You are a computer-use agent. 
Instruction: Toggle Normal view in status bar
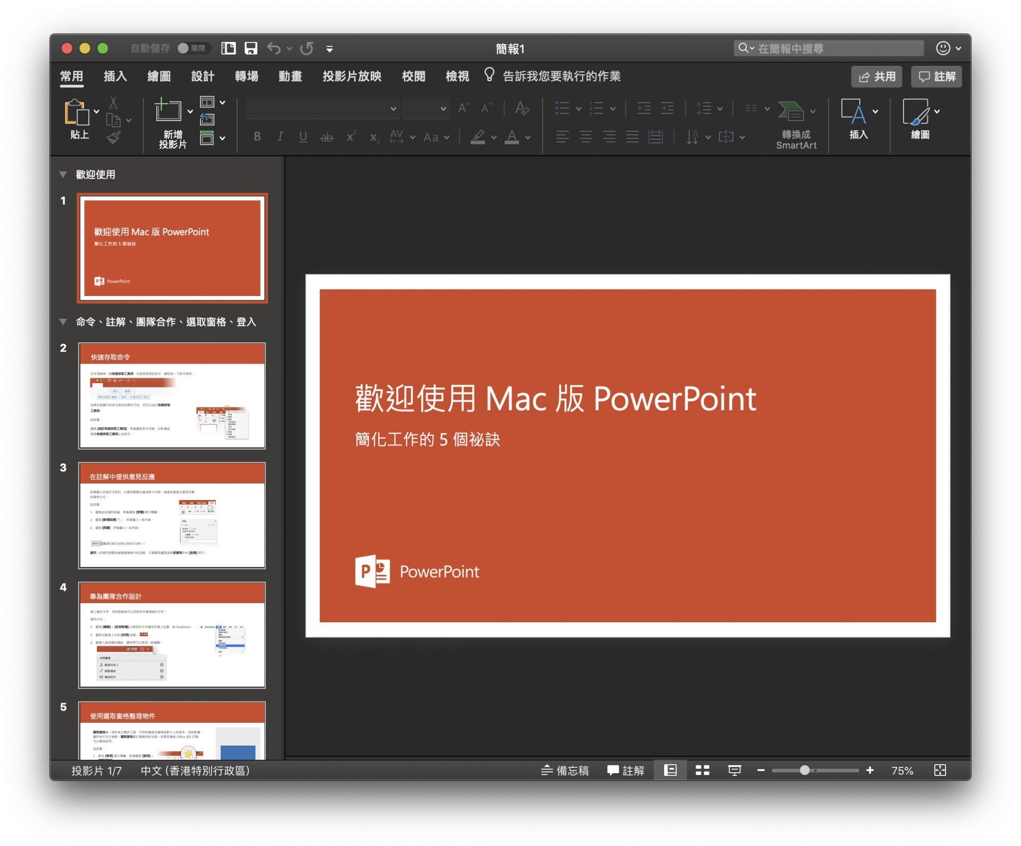671,770
